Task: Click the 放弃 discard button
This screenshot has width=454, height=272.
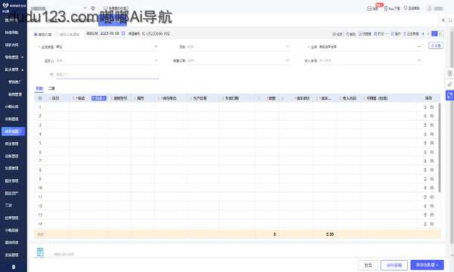Action: click(368, 265)
